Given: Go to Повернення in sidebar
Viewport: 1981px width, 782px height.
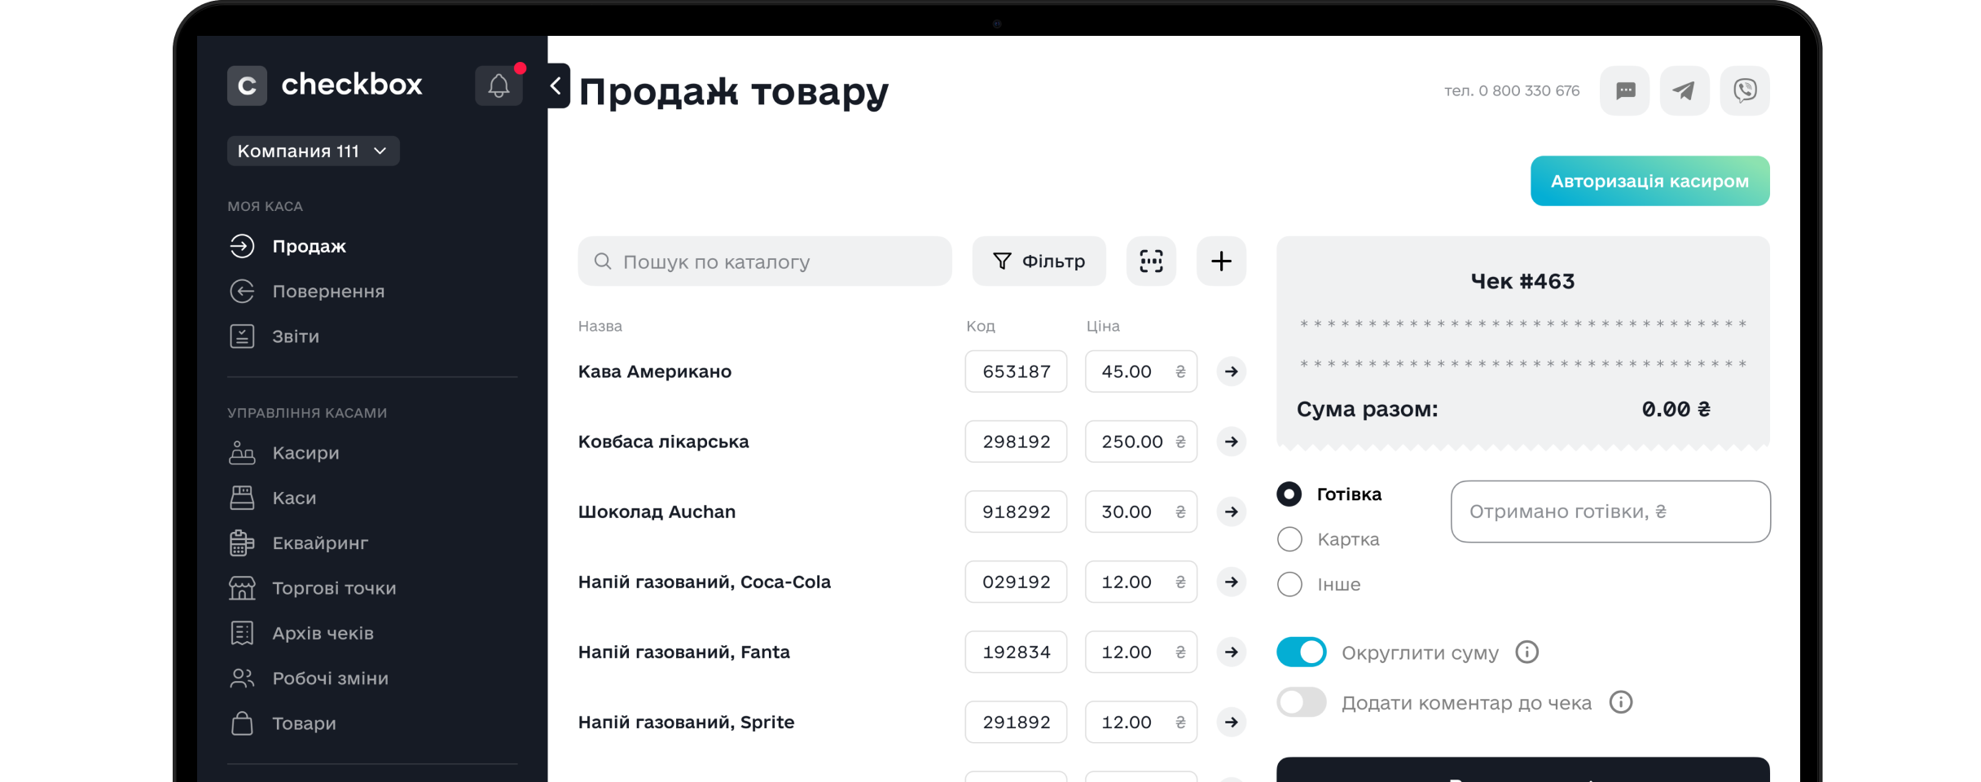Looking at the screenshot, I should pos(327,292).
